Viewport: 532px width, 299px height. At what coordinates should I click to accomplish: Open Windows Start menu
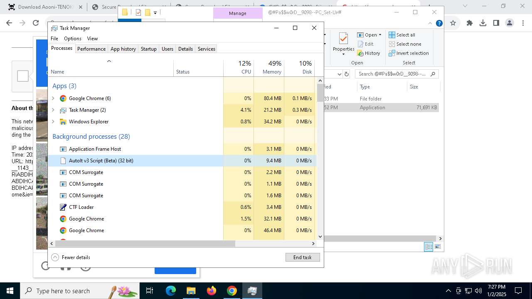coord(10,291)
